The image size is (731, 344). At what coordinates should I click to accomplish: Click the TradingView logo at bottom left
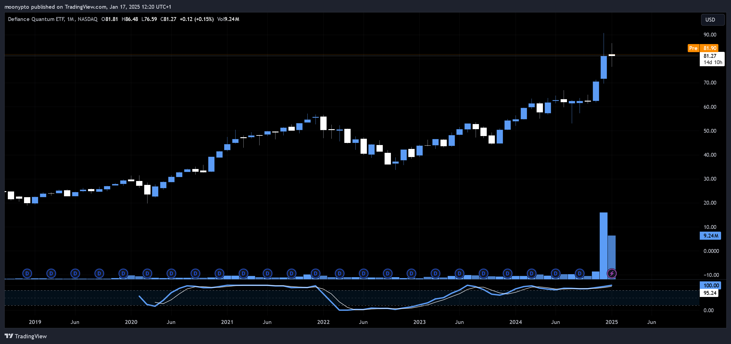tap(26, 336)
